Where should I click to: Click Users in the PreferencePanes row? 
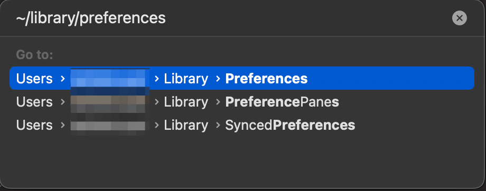[34, 102]
